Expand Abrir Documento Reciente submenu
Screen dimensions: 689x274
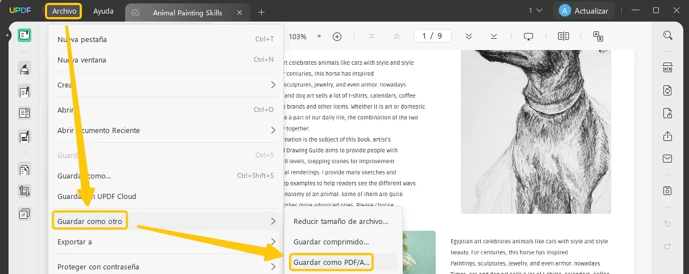tap(165, 130)
